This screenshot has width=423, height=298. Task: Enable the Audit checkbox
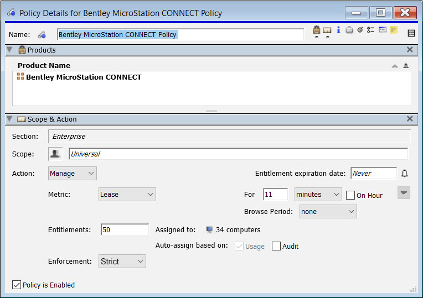[x=276, y=246]
